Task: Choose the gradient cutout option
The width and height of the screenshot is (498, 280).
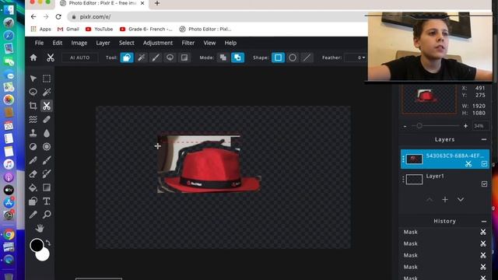Action: click(184, 58)
